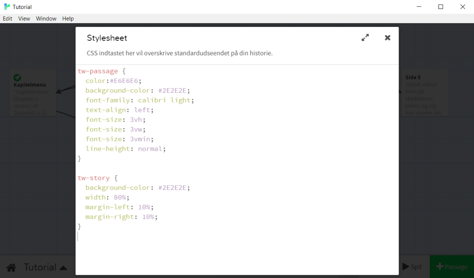This screenshot has width=474, height=278.
Task: Open the View menu
Action: [24, 18]
